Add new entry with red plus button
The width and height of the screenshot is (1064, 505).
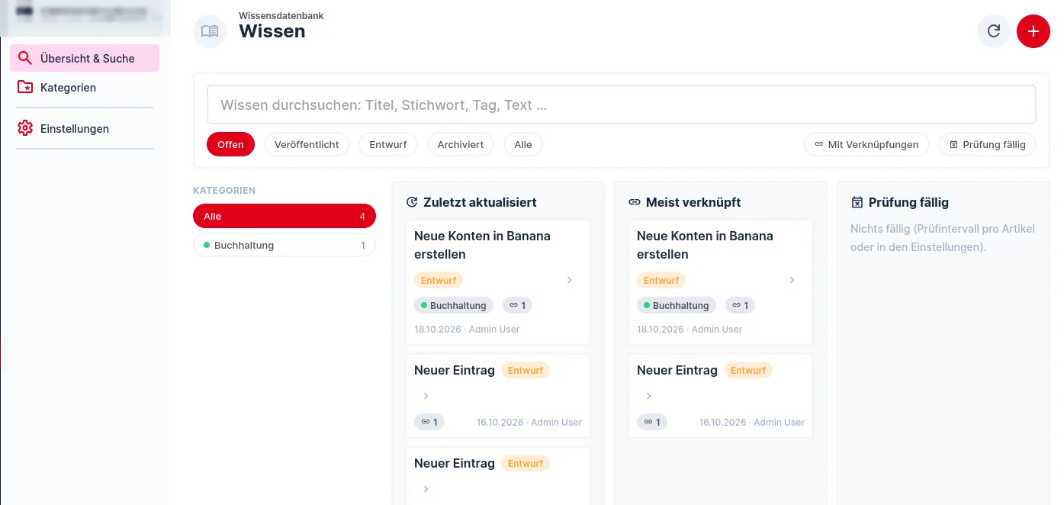click(x=1033, y=31)
